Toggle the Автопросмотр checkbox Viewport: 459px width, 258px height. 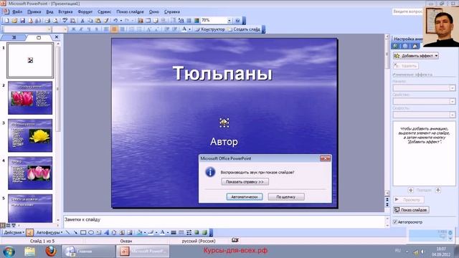tap(395, 222)
